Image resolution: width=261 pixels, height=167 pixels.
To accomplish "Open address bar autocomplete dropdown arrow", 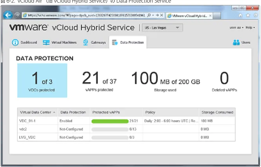I will [x=153, y=15].
